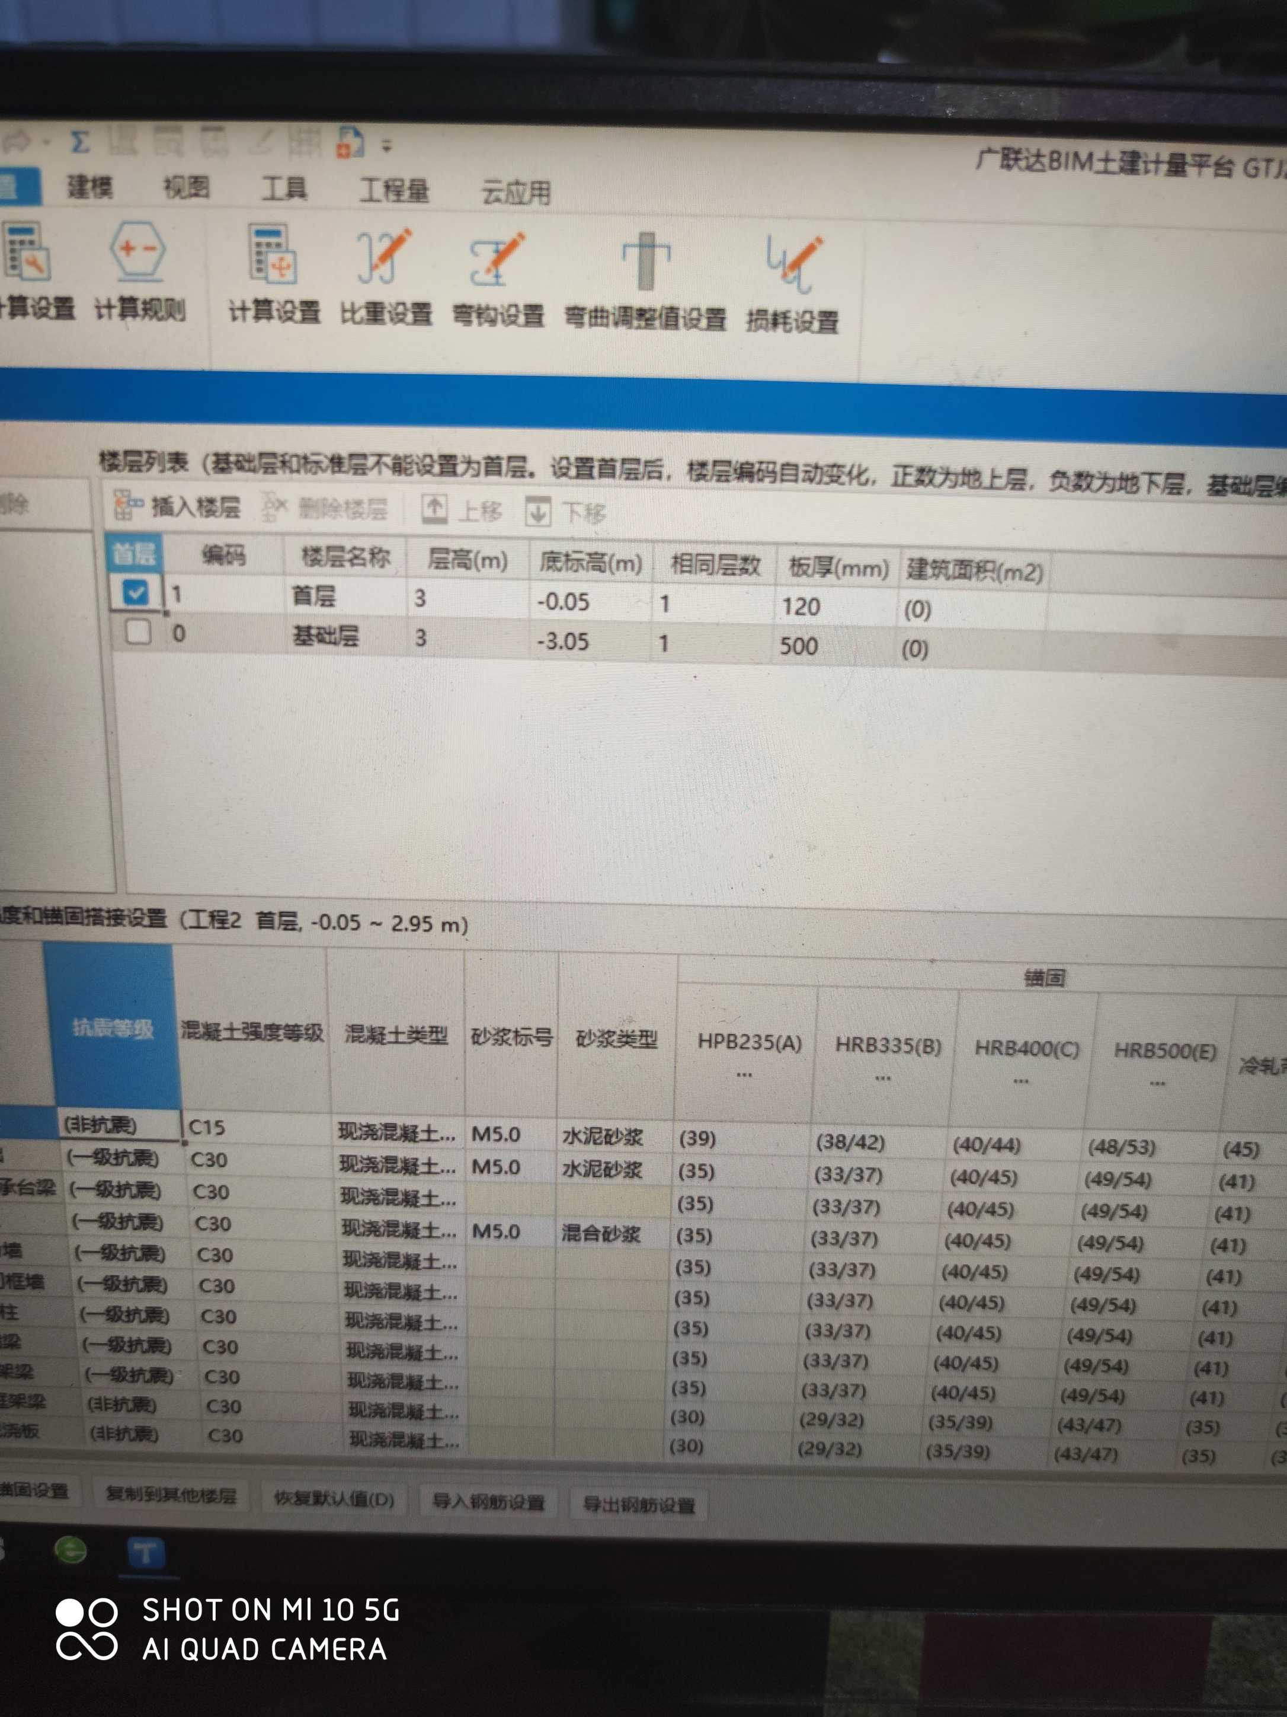1287x1717 pixels.
Task: Click the (48/53) HRB500 anchorage cell
Action: click(1154, 1147)
